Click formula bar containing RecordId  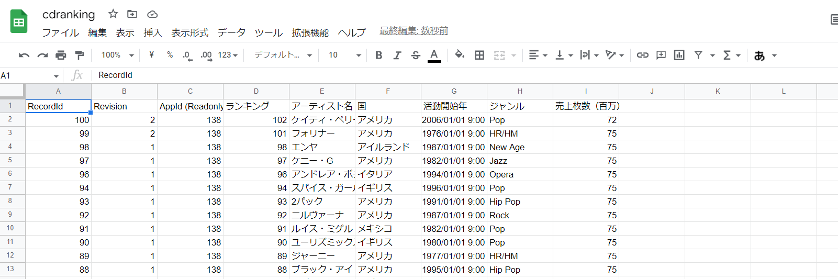pos(465,75)
